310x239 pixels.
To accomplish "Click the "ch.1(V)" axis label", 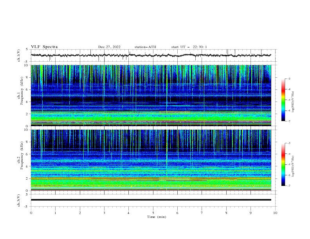I will coord(19,55).
